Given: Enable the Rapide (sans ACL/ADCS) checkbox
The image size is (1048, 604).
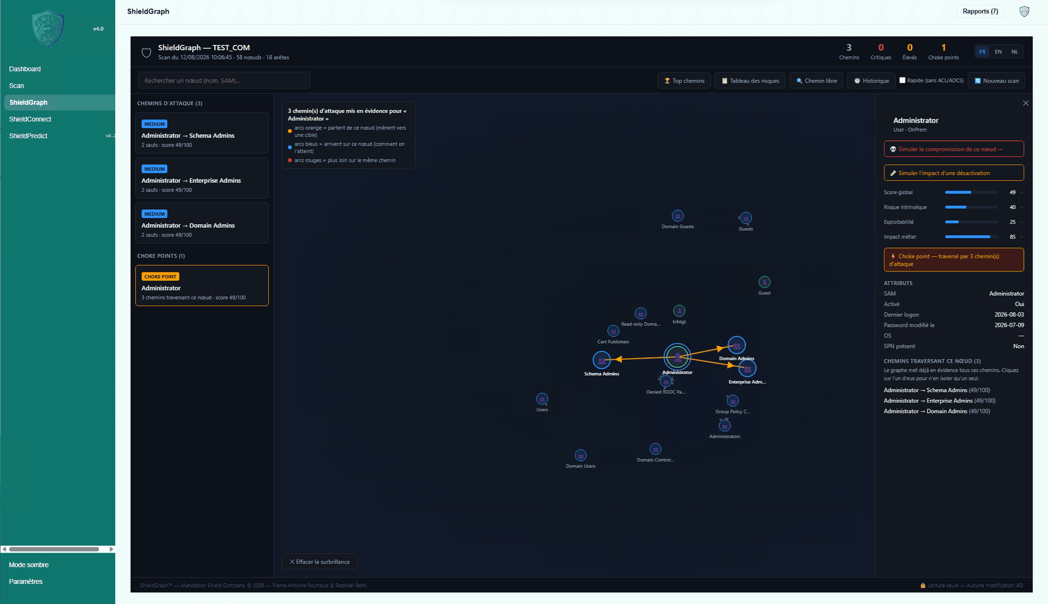Looking at the screenshot, I should click(902, 80).
